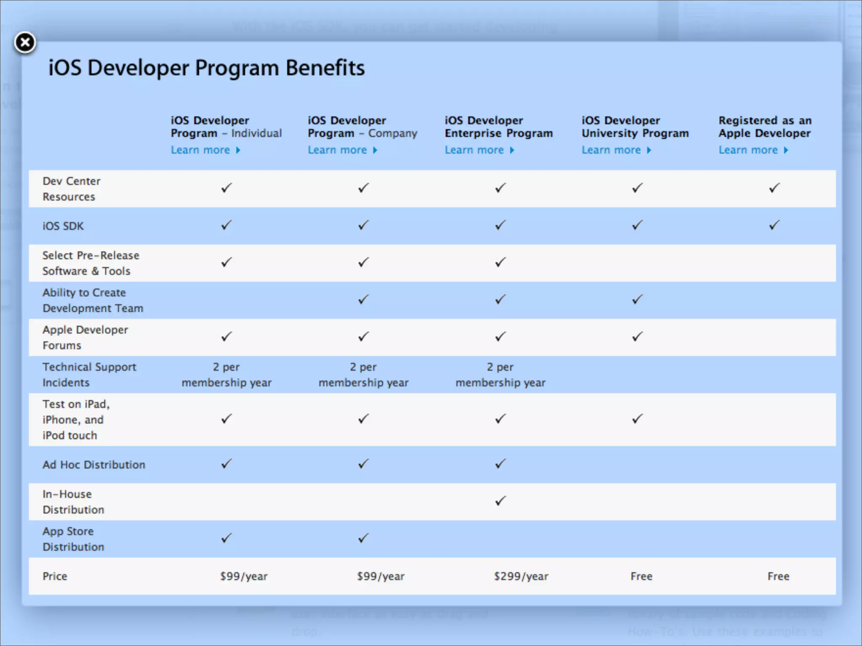Click iOS SDK checkmark under University Program
862x646 pixels.
tap(637, 225)
